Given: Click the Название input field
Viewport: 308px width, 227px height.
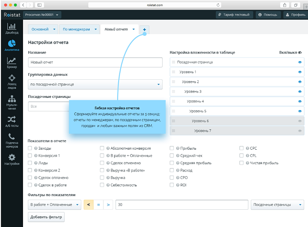Looking at the screenshot, I should [95, 63].
